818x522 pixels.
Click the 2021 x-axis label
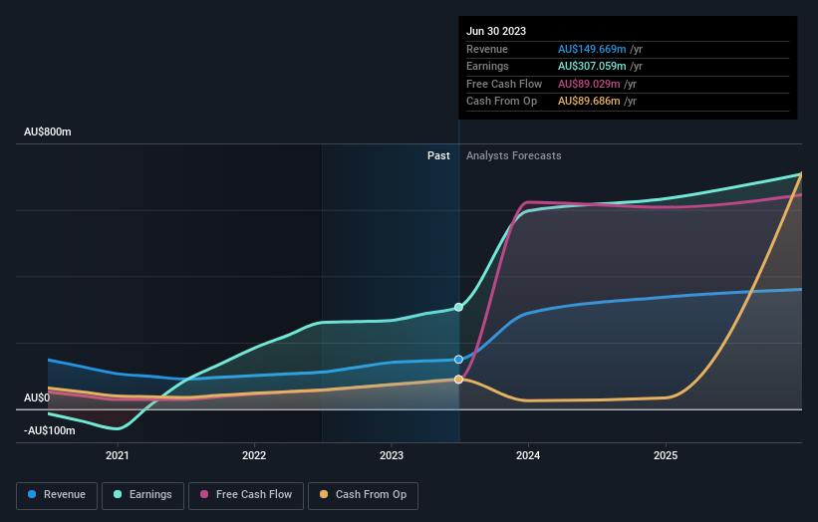click(x=118, y=455)
